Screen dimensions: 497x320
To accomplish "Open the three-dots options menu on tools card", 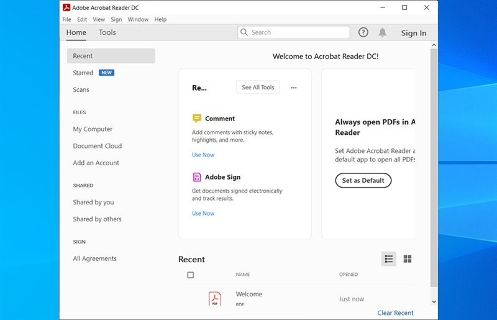I will [x=294, y=88].
